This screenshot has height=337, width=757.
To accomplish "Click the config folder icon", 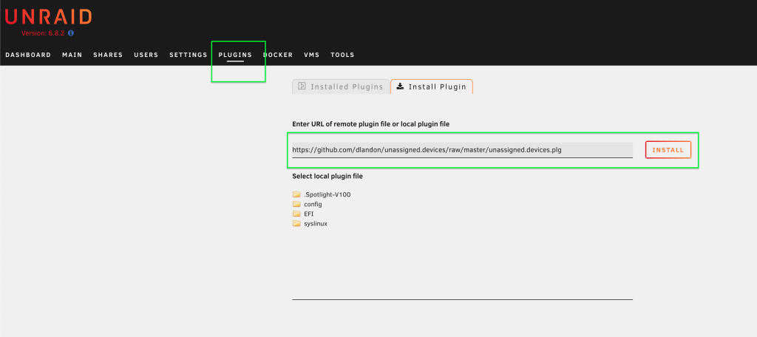I will pos(296,204).
